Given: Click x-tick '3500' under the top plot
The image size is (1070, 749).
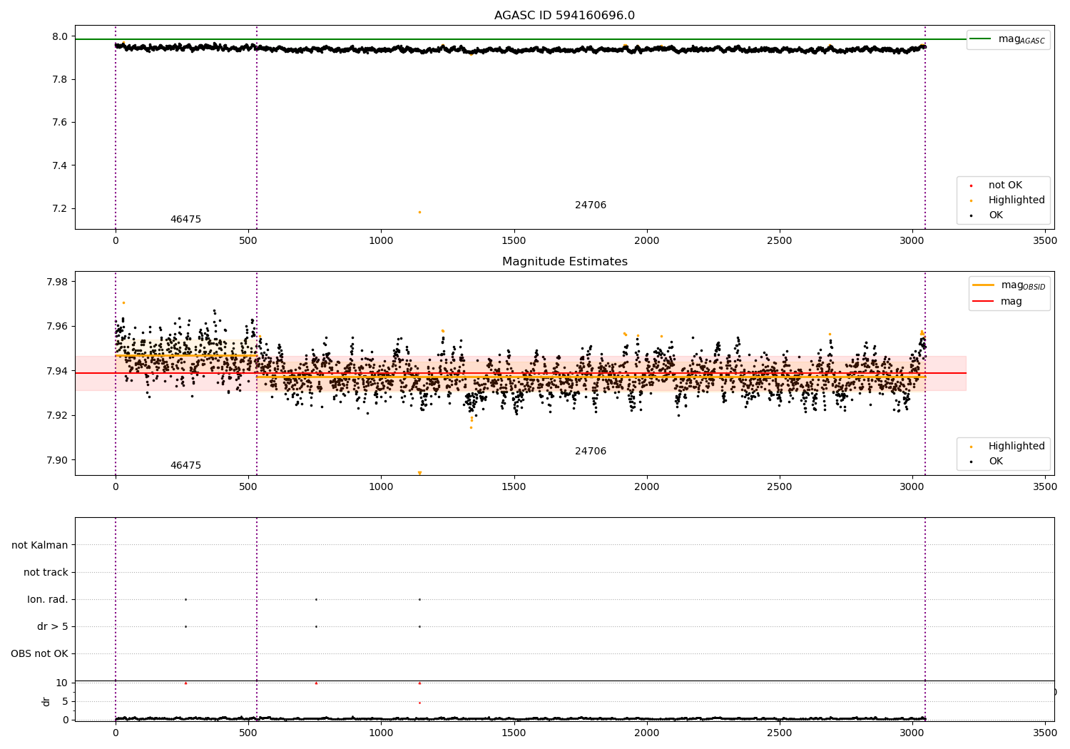Looking at the screenshot, I should (1045, 241).
